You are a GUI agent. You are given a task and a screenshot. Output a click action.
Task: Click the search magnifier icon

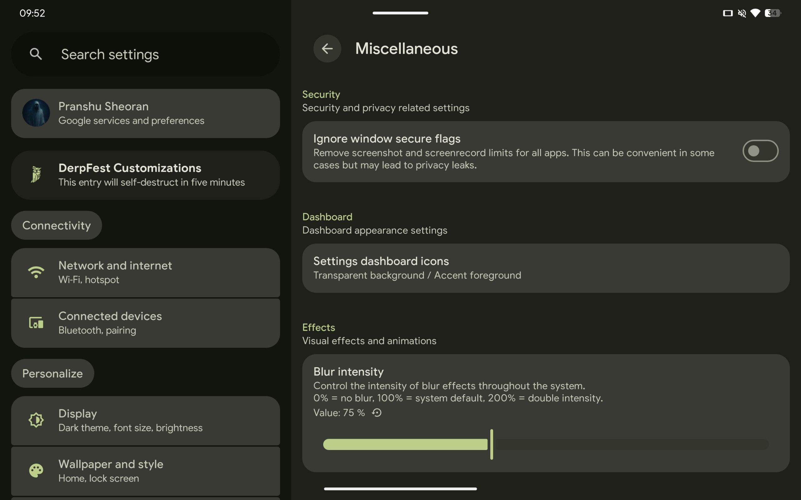pos(36,54)
